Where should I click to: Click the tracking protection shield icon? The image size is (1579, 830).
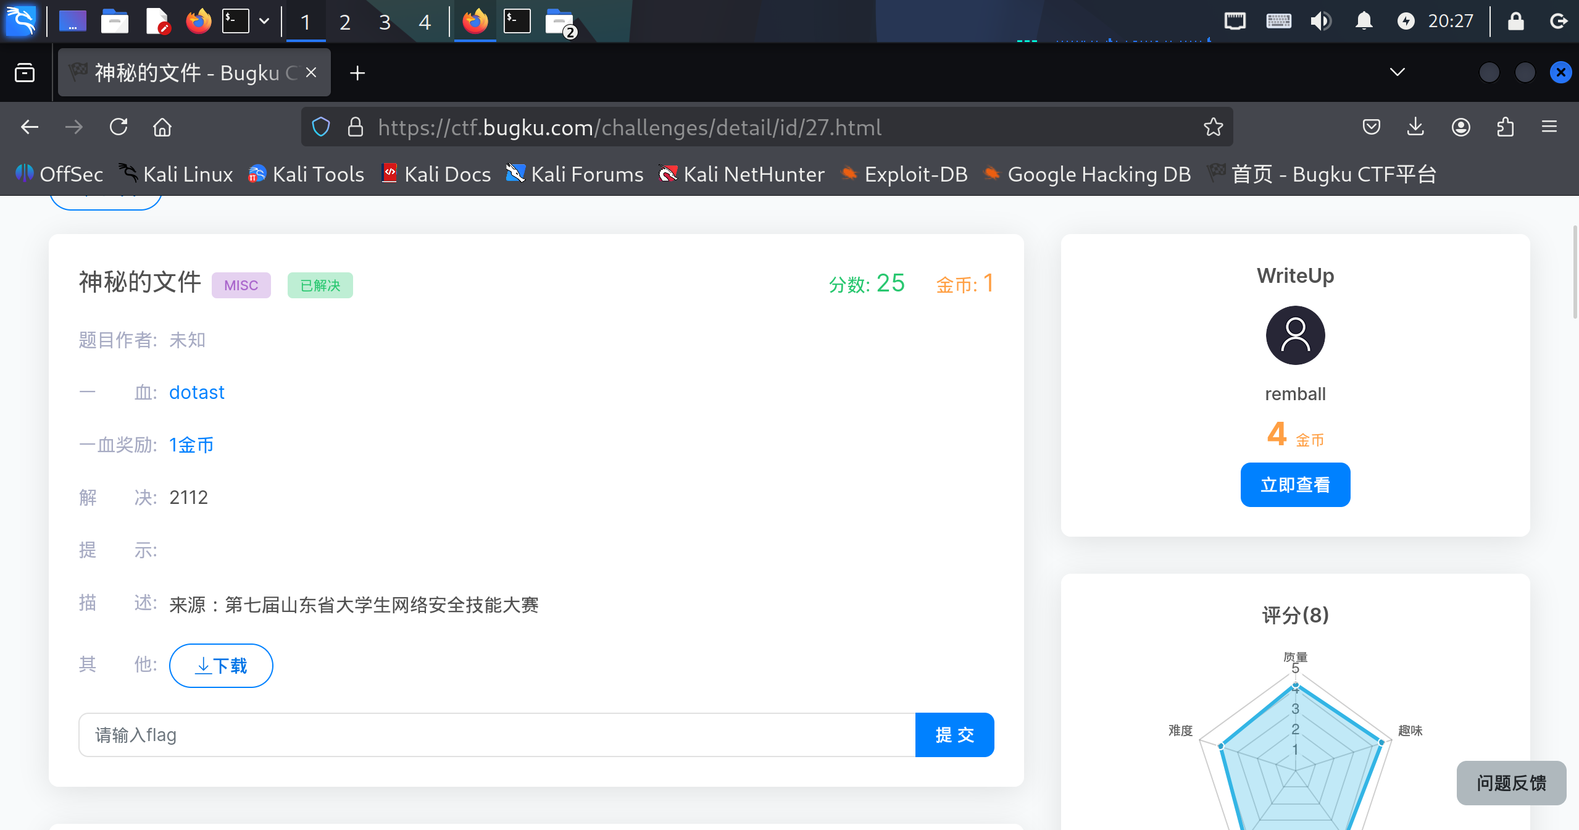point(321,127)
